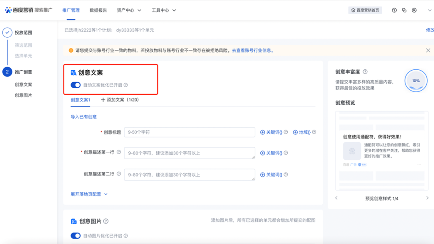
Task: Expand 展开落地页配置 section
Action: 89,194
